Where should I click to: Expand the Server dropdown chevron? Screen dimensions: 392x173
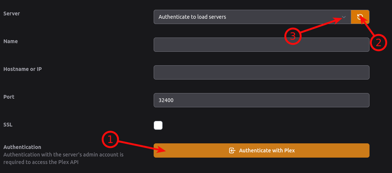(x=344, y=17)
